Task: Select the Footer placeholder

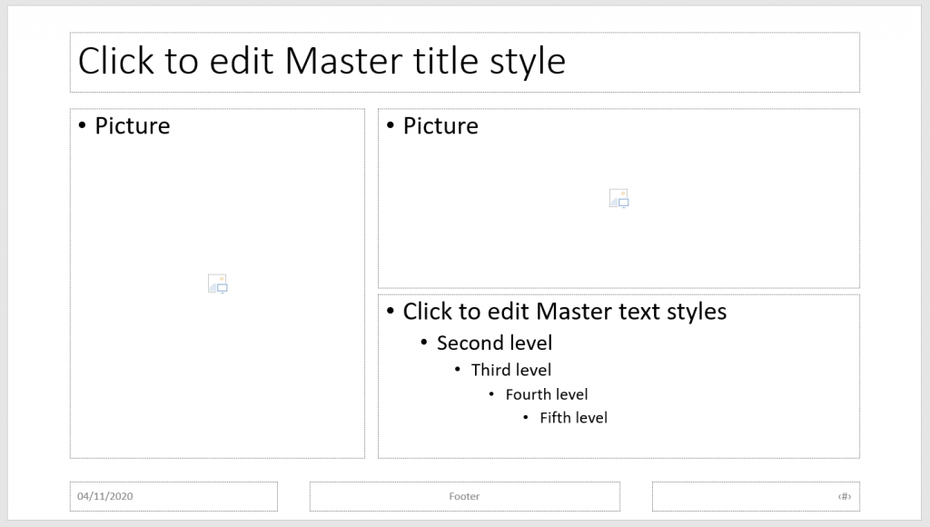Action: [464, 496]
